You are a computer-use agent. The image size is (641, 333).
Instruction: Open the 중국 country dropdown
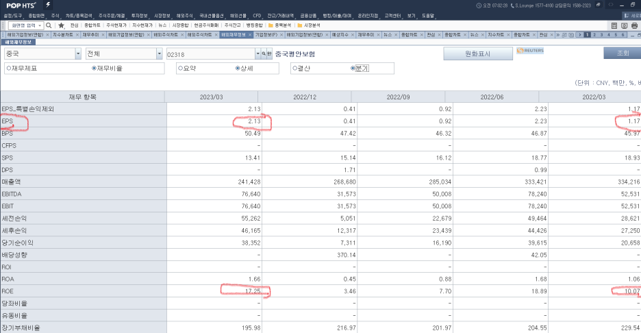pos(78,53)
